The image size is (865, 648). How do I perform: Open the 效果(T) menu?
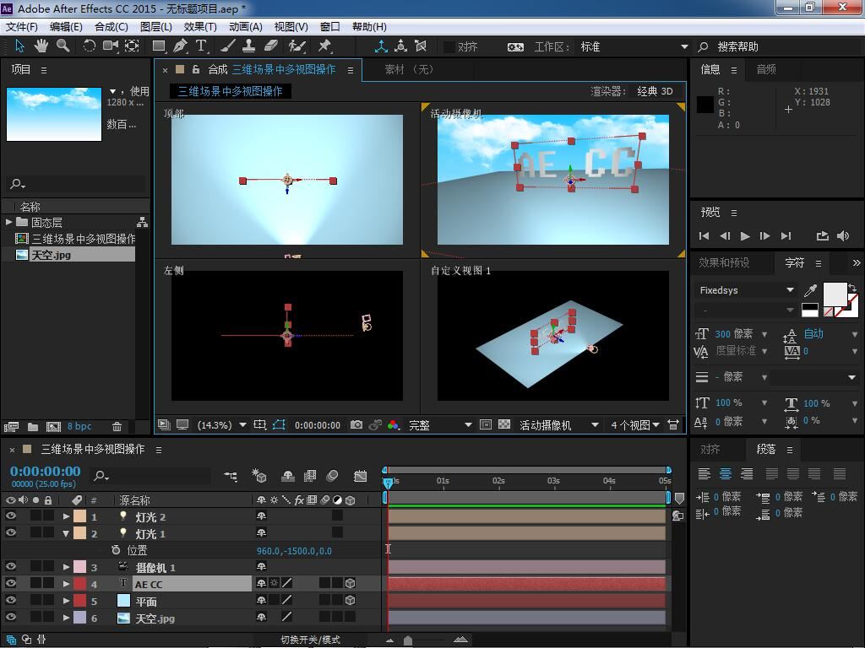(200, 26)
